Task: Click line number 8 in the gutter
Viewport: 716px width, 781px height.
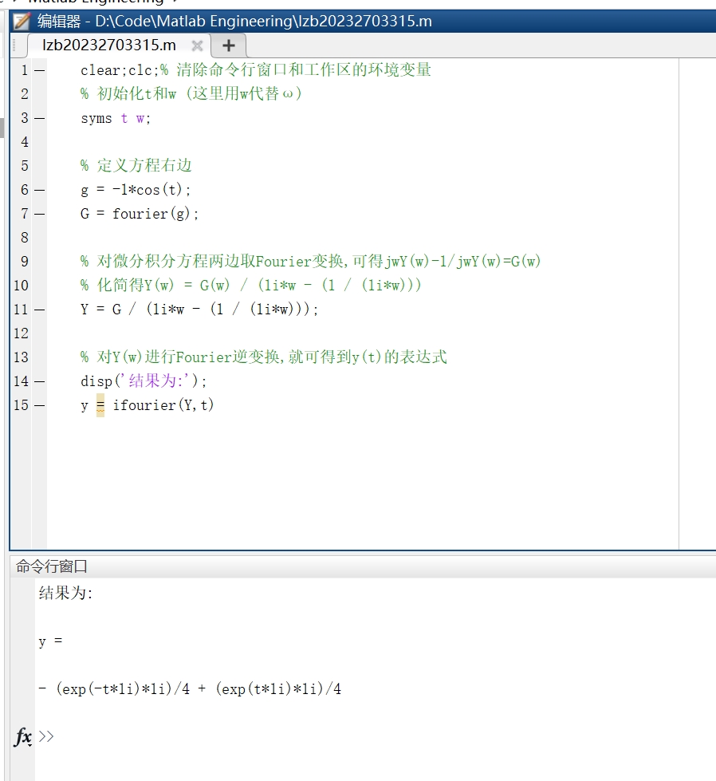Action: click(25, 238)
